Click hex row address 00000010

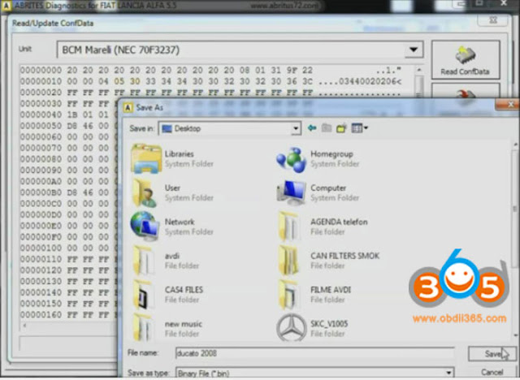point(41,81)
